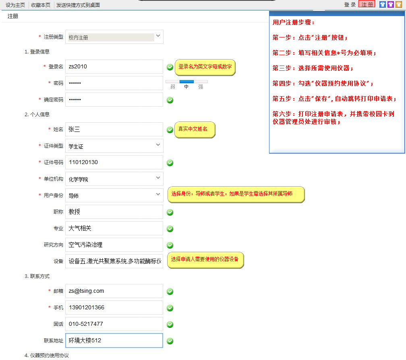Viewport: 406px width, 360px height.
Task: Click the 登录 link at top right
Action: pos(350,5)
